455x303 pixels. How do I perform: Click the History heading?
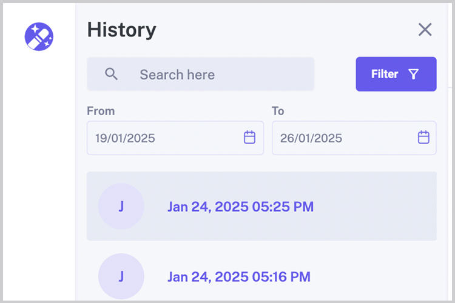tap(121, 30)
